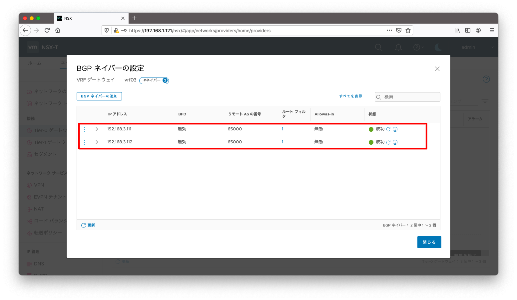Open 転送ポリシー in sidebar
Screen dimensions: 517x300
coord(48,233)
